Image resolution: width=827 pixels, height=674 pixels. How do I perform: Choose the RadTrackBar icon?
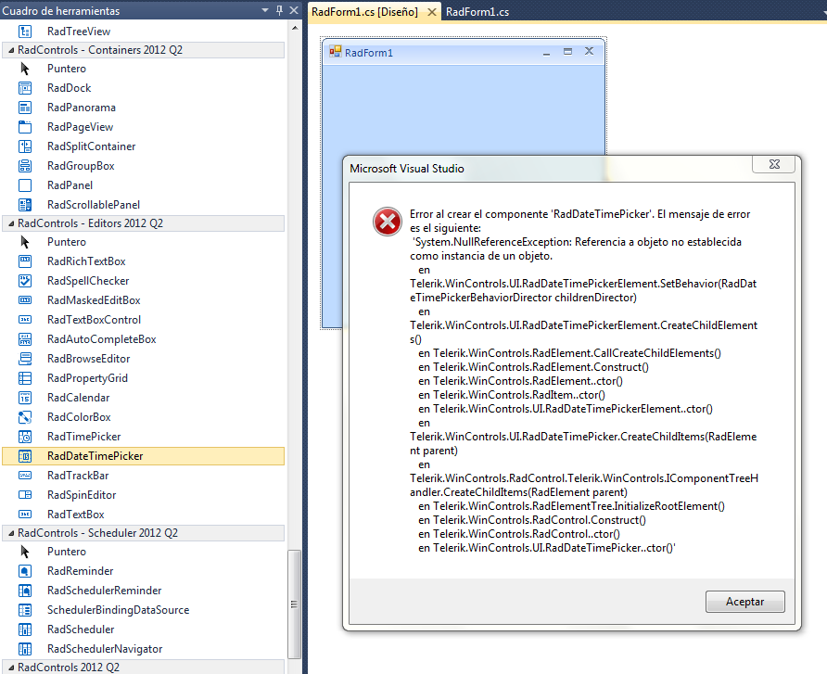point(25,477)
